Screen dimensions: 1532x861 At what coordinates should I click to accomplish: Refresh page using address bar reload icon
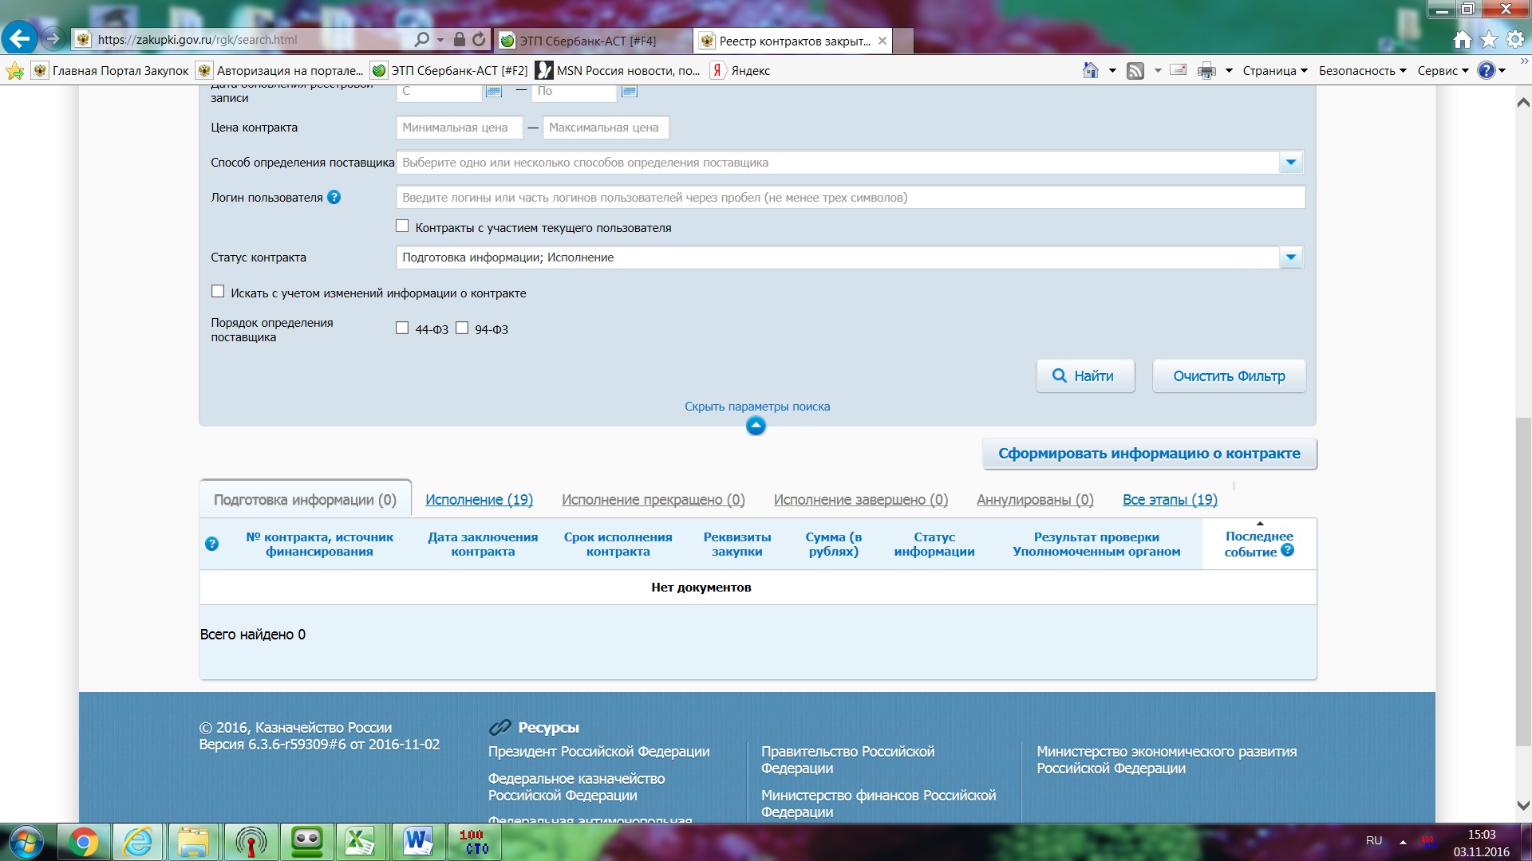point(479,39)
